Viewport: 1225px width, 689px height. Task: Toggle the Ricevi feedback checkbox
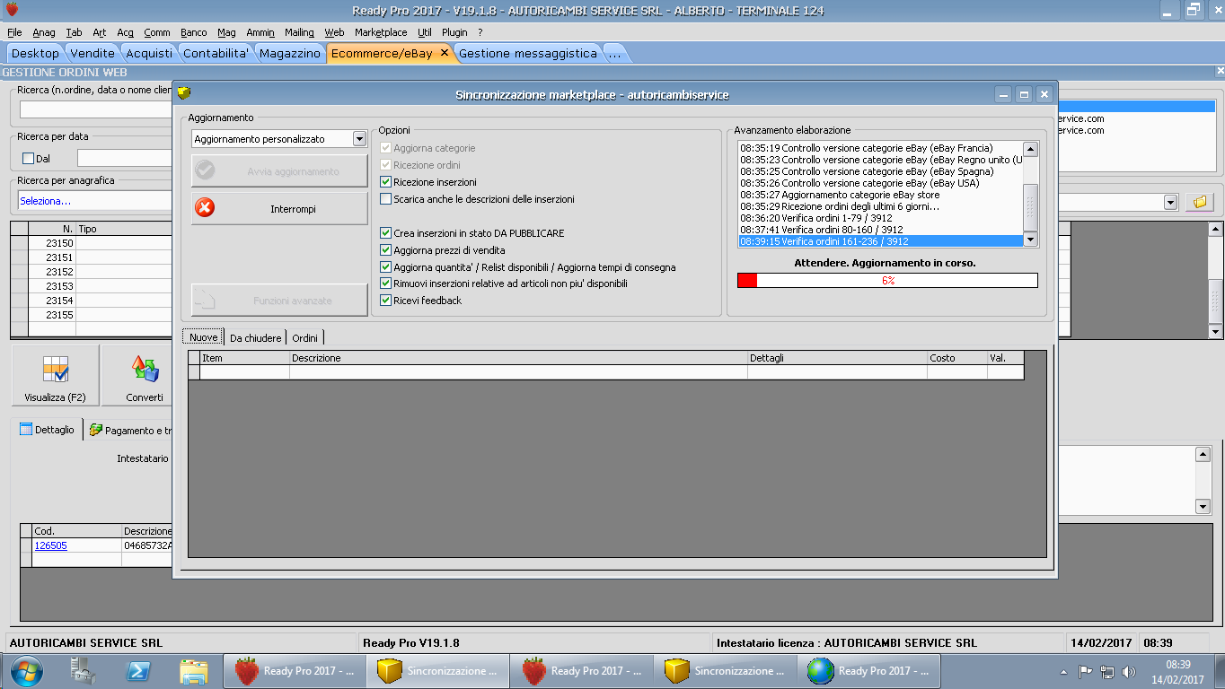[386, 301]
